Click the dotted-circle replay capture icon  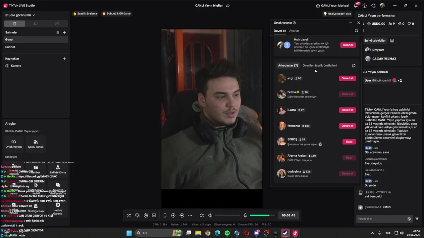pyautogui.click(x=182, y=216)
